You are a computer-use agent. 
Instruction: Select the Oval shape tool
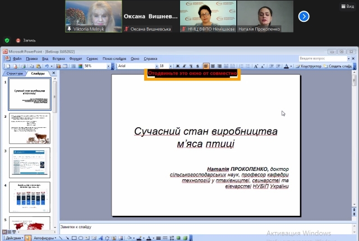click(81, 238)
